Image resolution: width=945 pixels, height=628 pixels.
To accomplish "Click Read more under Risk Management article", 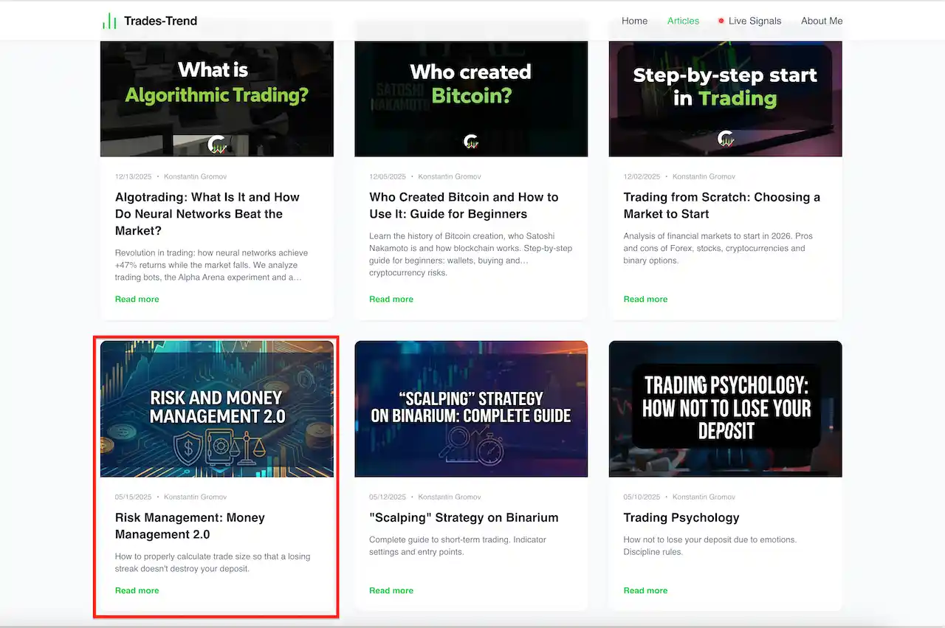I will pyautogui.click(x=137, y=590).
